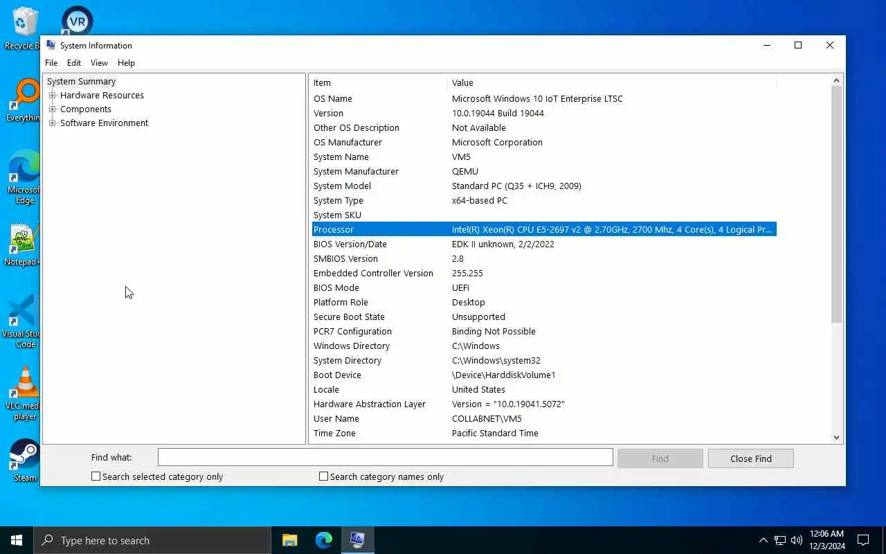Show hidden tray icons chevron

[x=763, y=540]
